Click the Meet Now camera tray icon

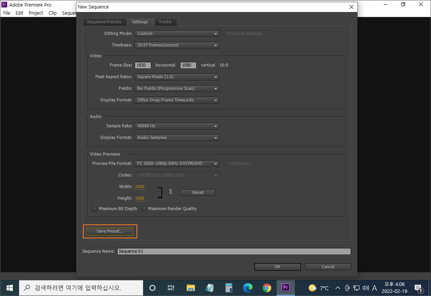(347, 288)
